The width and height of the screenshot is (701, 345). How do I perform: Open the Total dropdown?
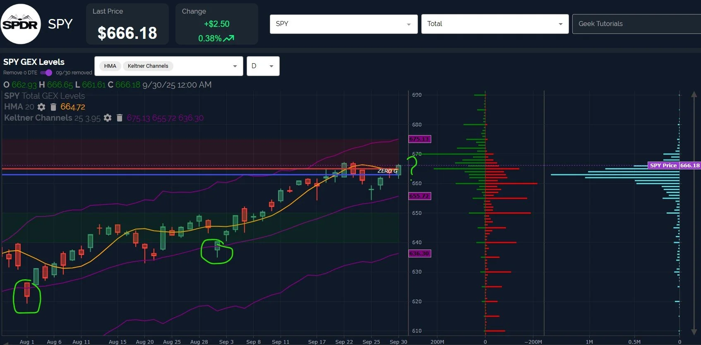(x=495, y=24)
